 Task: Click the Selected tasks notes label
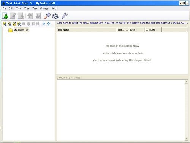click(x=69, y=77)
